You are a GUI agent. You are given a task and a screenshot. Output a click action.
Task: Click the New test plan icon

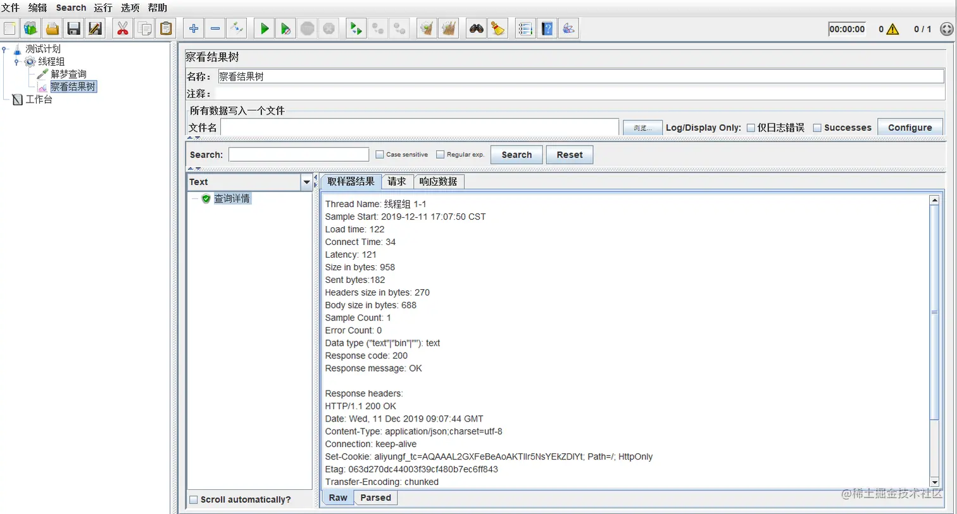9,28
